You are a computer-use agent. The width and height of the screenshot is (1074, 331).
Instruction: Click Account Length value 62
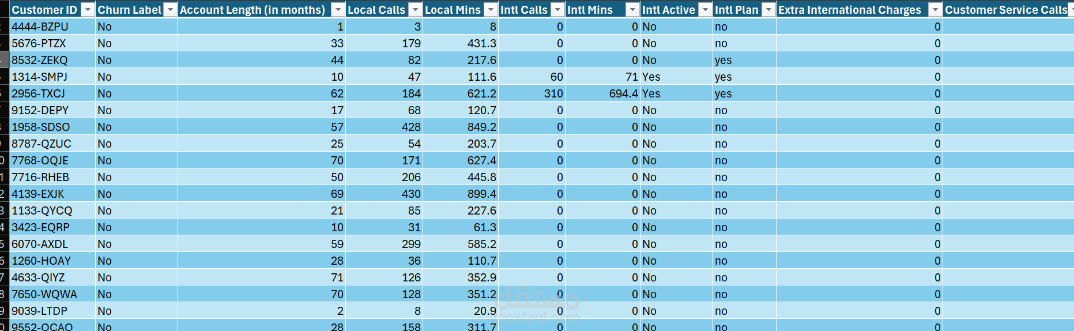[261, 93]
